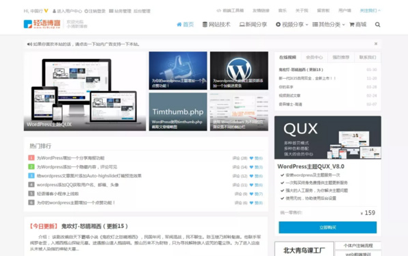This screenshot has width=408, height=256.
Task: Click the blue 立即购买 buy button
Action: (x=328, y=227)
